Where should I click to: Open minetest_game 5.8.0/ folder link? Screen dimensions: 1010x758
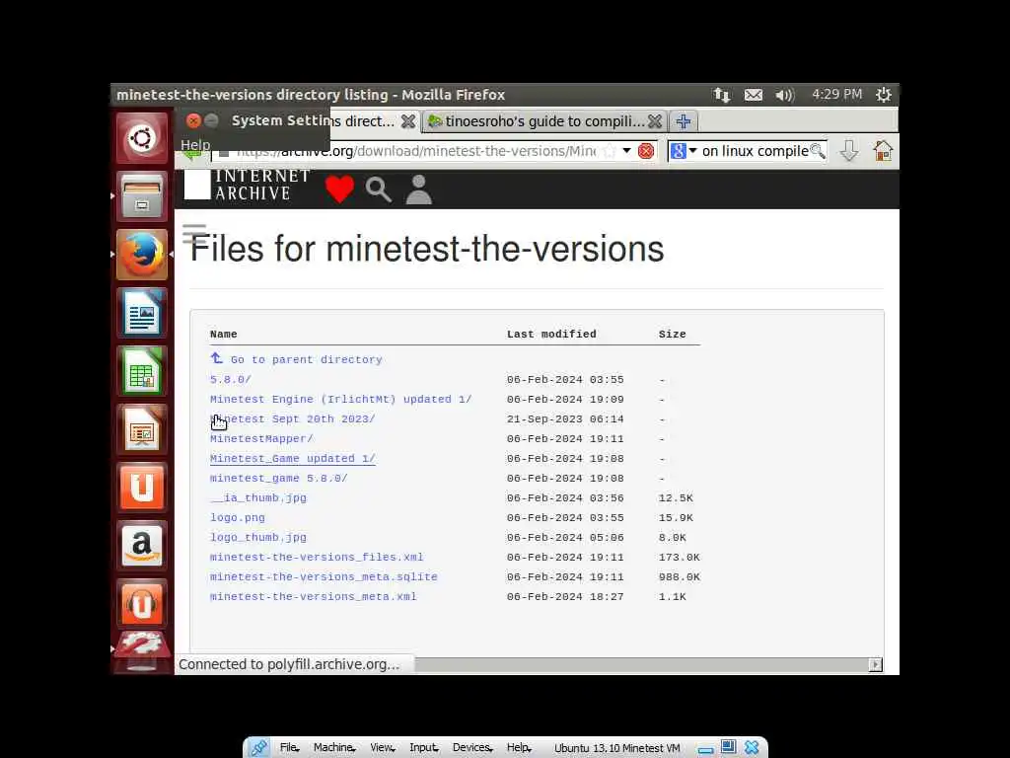tap(279, 479)
